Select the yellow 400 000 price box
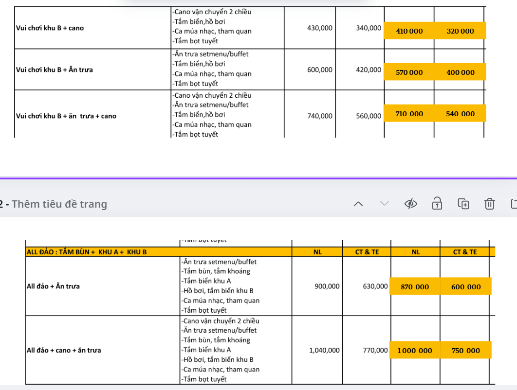 (x=461, y=72)
